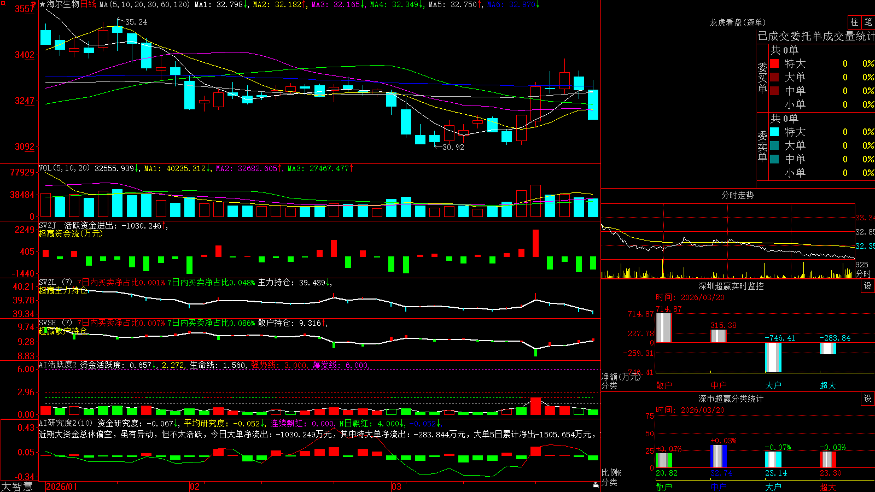Click the dark red 大单 buy-order swatch
Screen dimensions: 875x492
pyautogui.click(x=774, y=77)
